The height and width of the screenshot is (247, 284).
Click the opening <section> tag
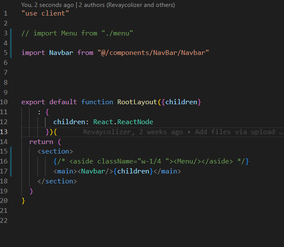(x=55, y=151)
